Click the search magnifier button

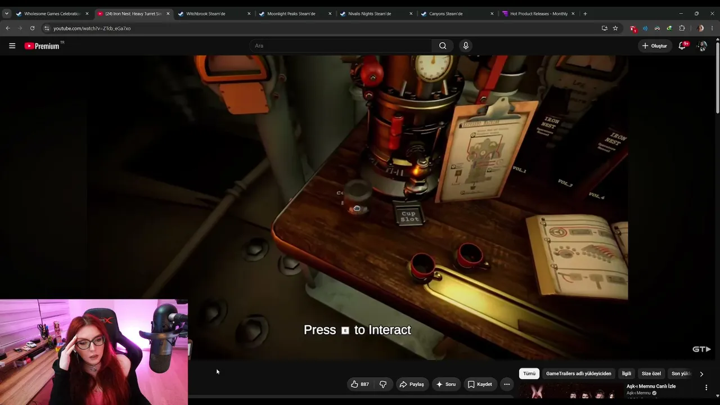443,46
